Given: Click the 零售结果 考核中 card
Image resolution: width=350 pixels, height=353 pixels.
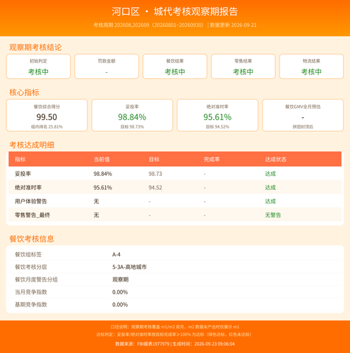Looking at the screenshot, I should [243, 66].
